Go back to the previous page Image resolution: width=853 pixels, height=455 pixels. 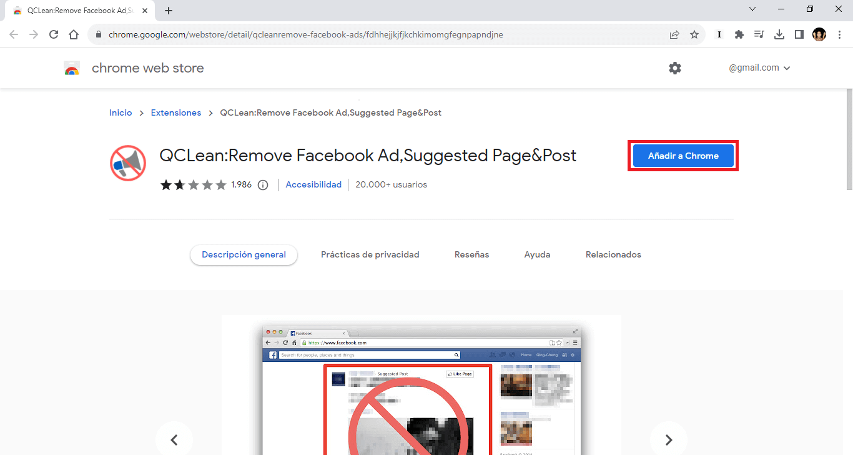[14, 35]
